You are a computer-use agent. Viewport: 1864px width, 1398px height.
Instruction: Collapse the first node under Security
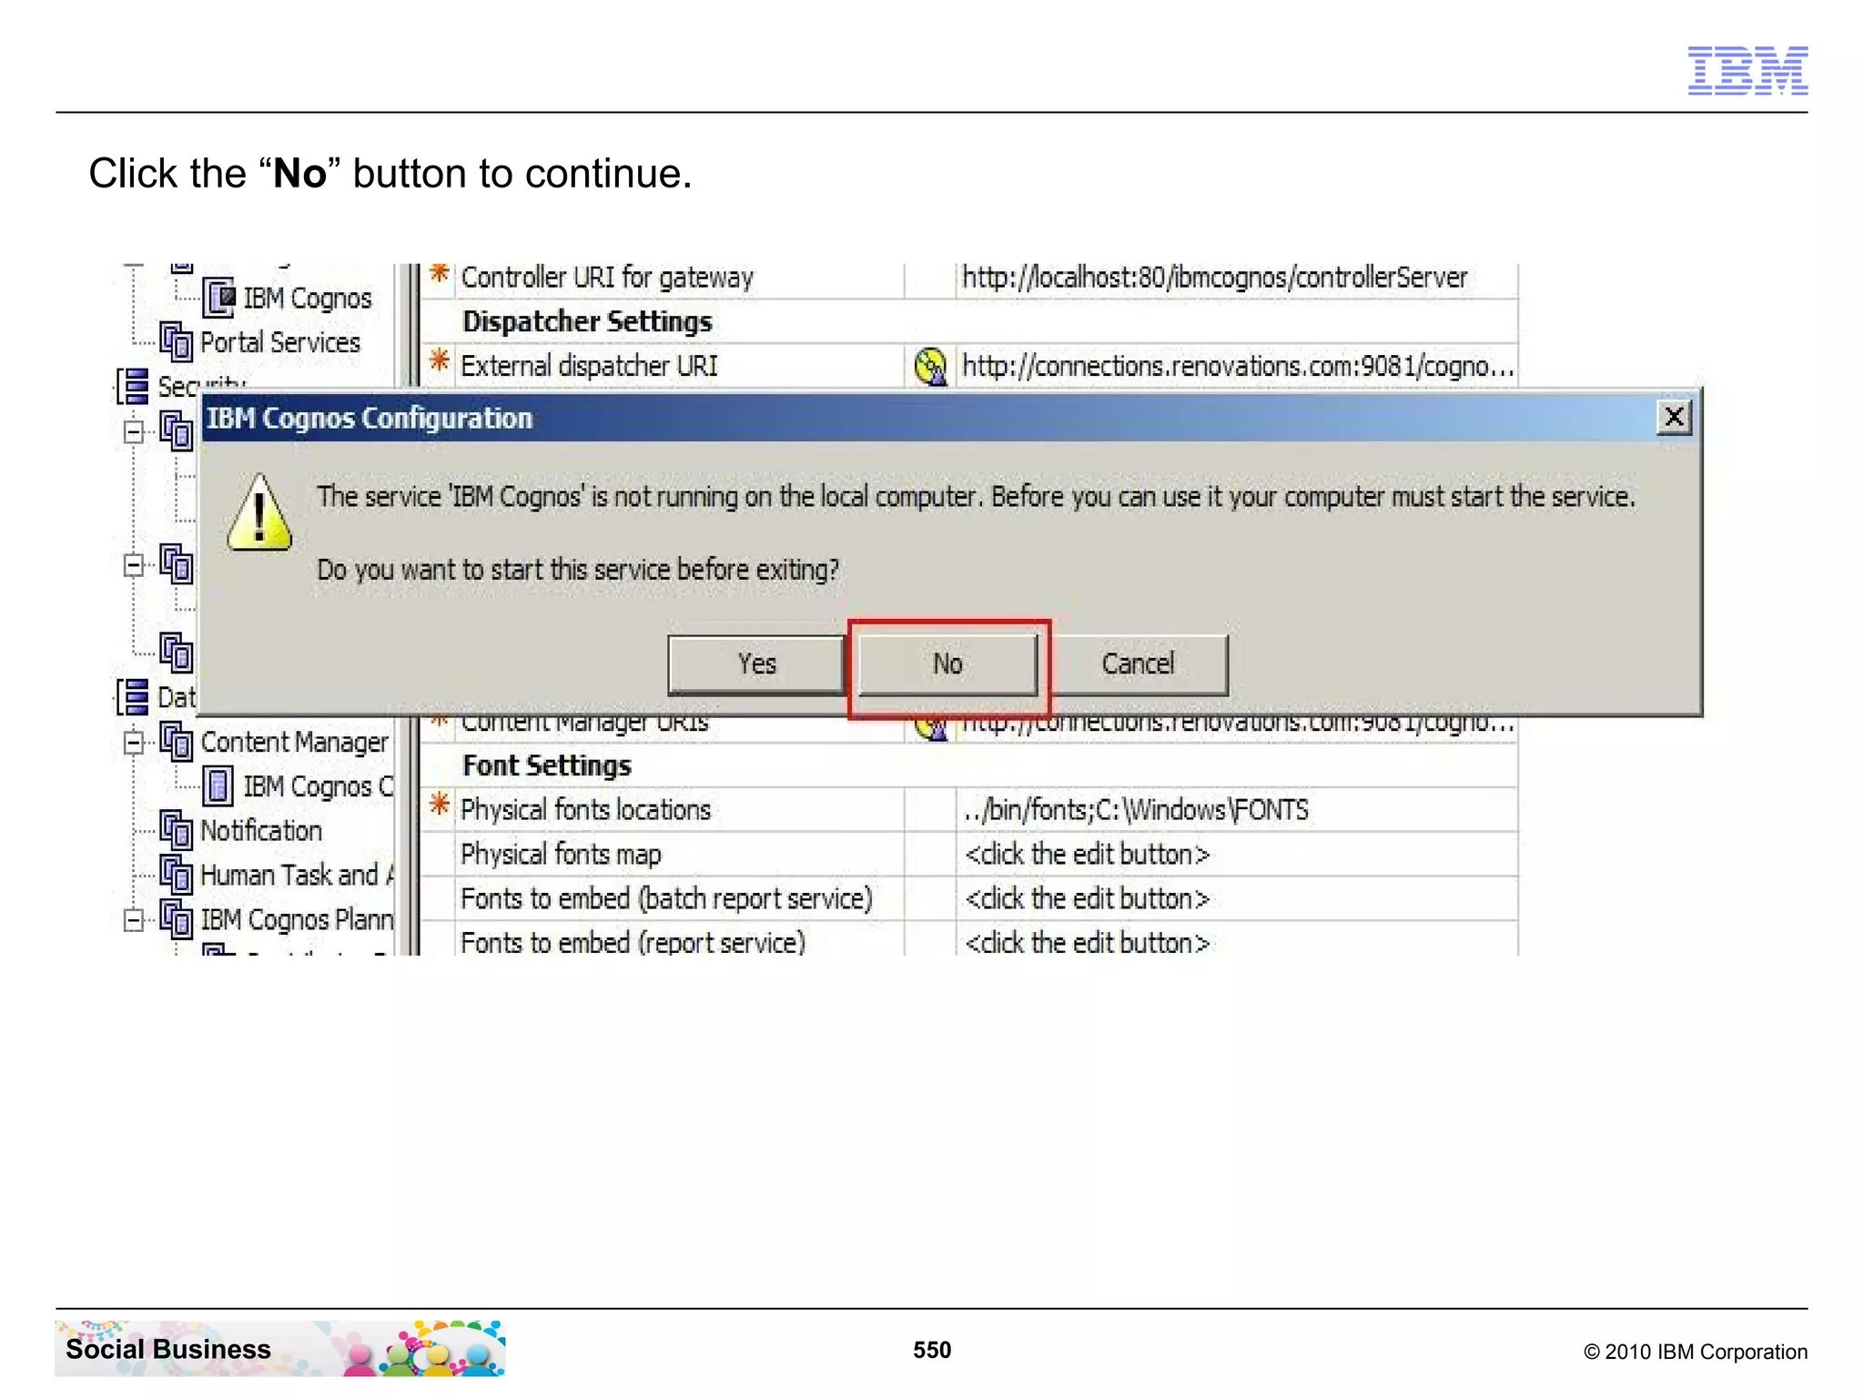pos(134,431)
